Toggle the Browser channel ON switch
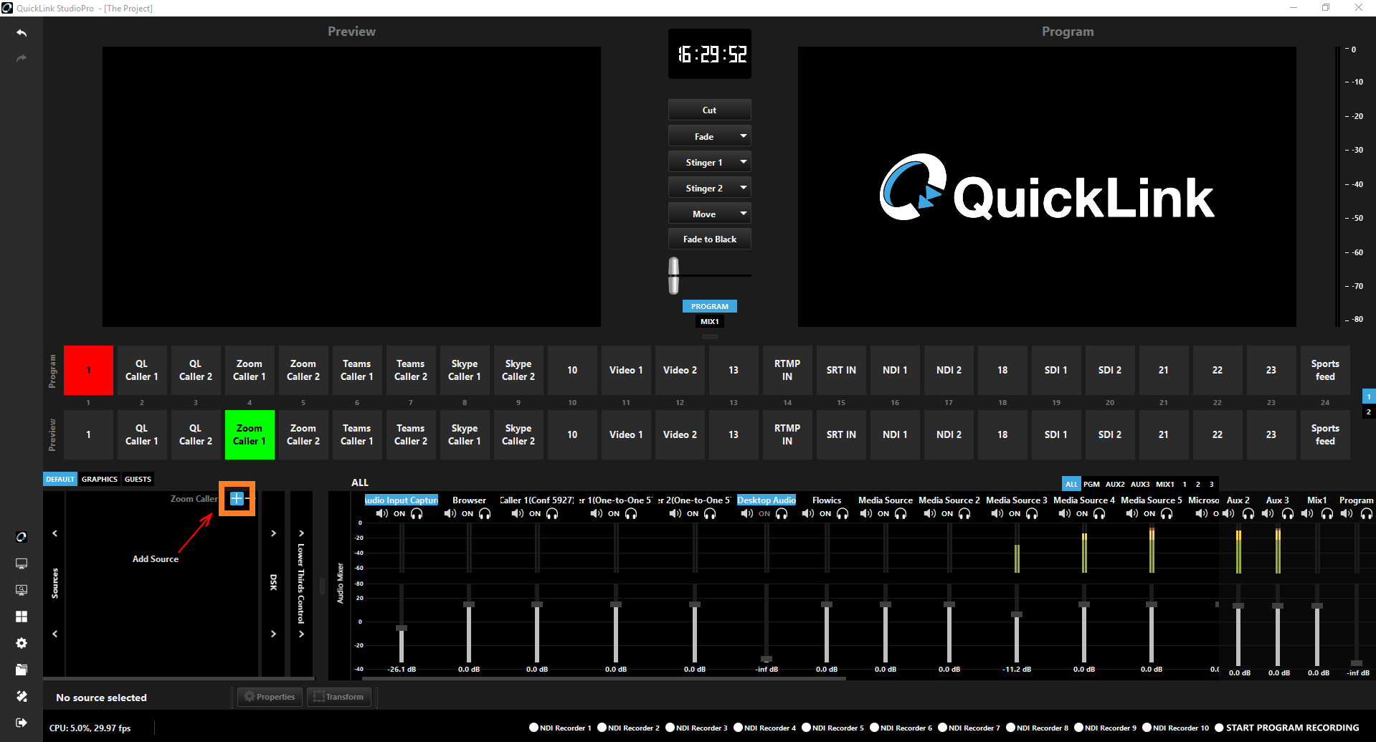Screen dimensions: 1376x742 [x=468, y=513]
